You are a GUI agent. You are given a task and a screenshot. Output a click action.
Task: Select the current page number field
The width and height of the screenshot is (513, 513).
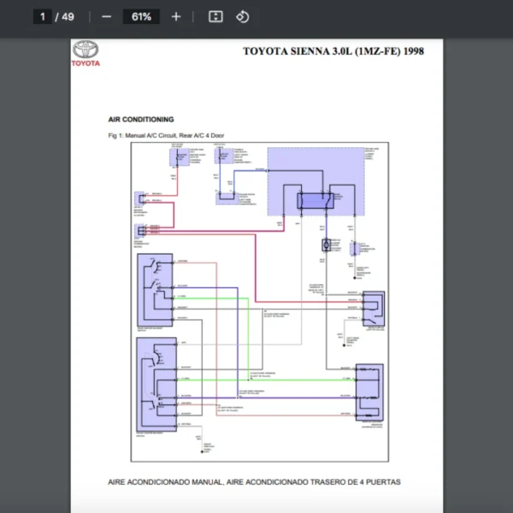click(x=43, y=16)
